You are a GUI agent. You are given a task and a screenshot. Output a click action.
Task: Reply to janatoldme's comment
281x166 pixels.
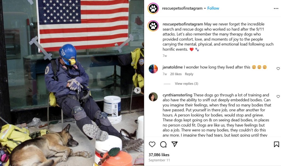189,74
